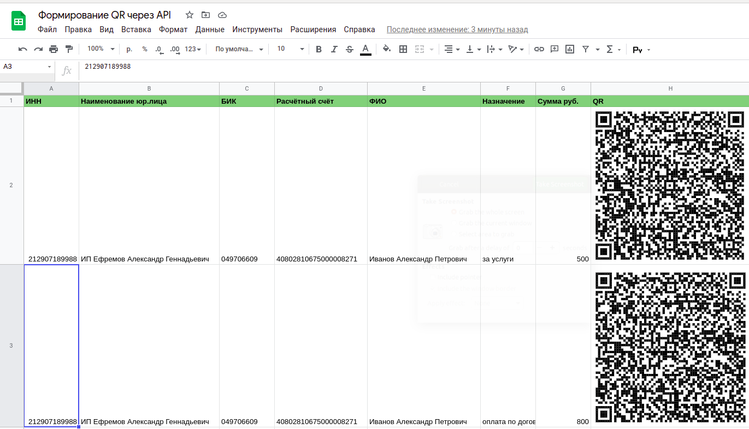Viewport: 749px width, 429px height.
Task: Open the Данные menu
Action: [x=210, y=29]
